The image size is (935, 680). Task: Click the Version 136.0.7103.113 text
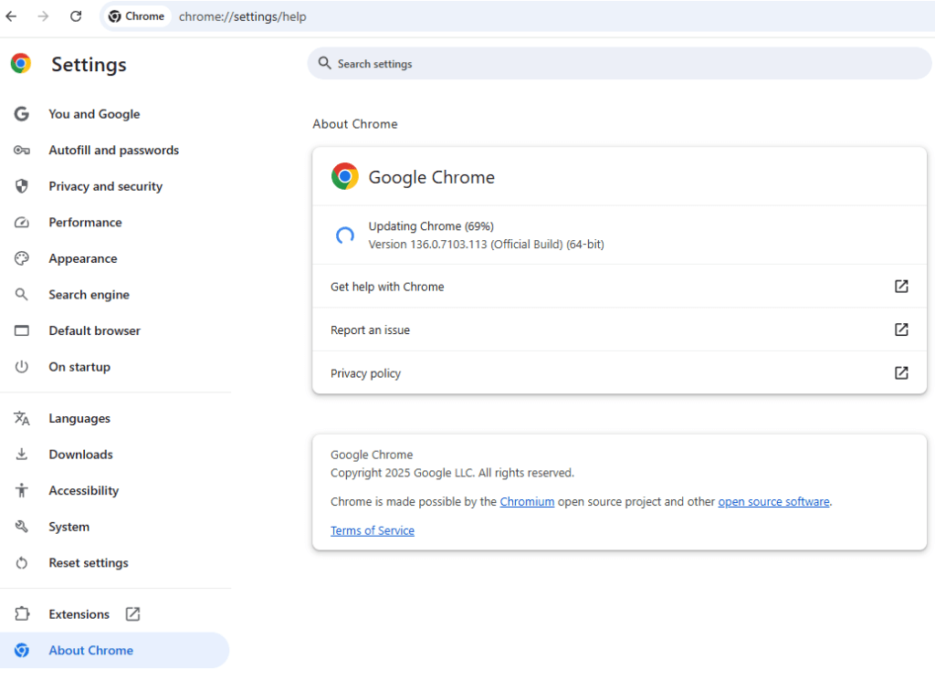click(486, 245)
